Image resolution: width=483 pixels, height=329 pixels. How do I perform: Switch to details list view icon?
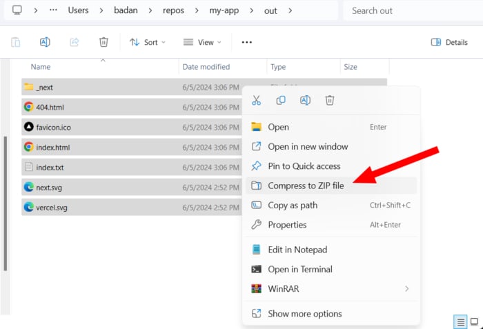coord(460,322)
